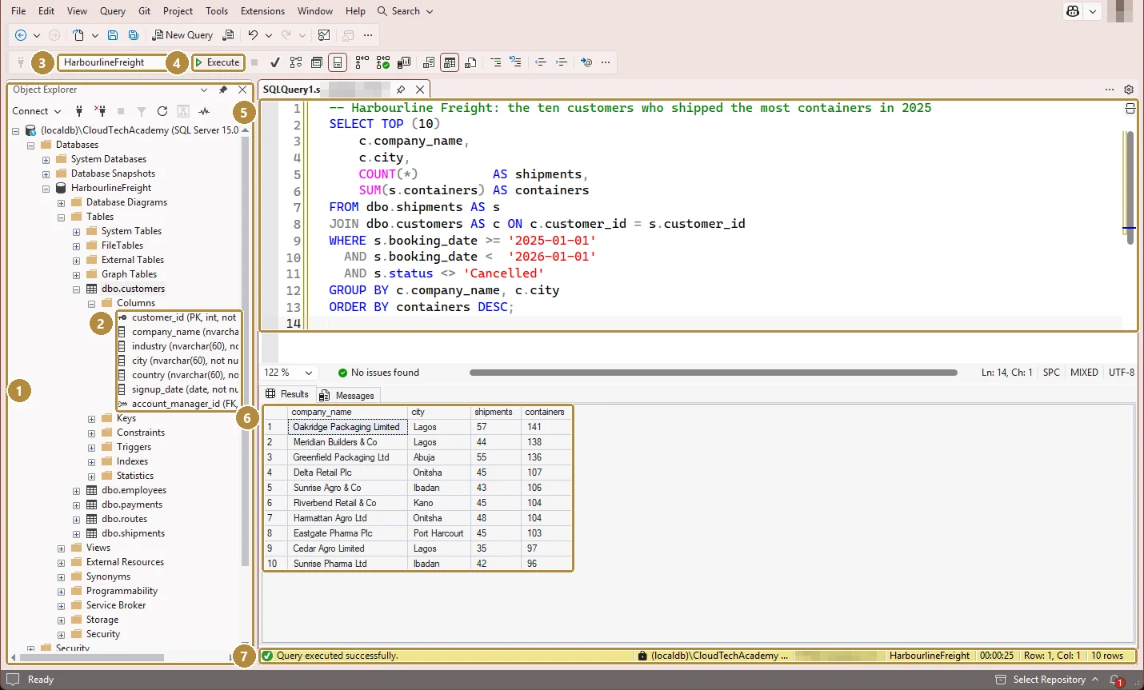Uncomment the selected lines
Image resolution: width=1144 pixels, height=690 pixels.
516,62
